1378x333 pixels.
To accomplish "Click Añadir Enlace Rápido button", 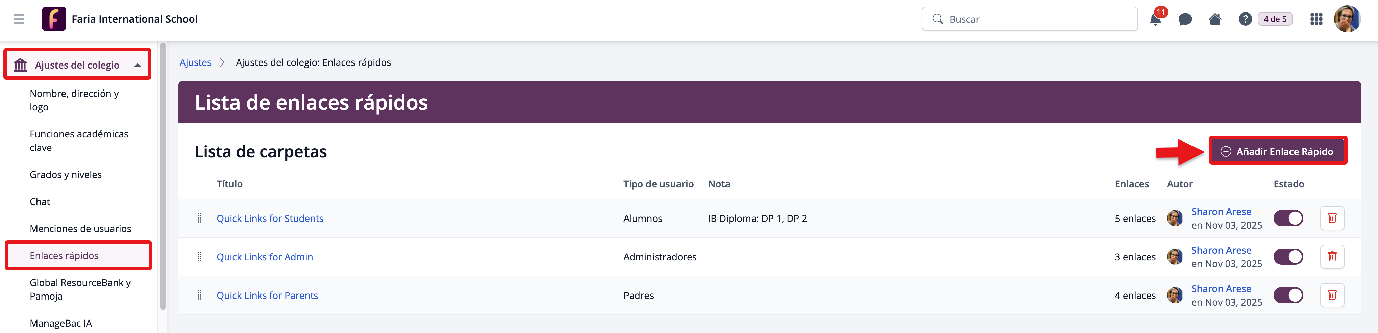I will pyautogui.click(x=1277, y=152).
